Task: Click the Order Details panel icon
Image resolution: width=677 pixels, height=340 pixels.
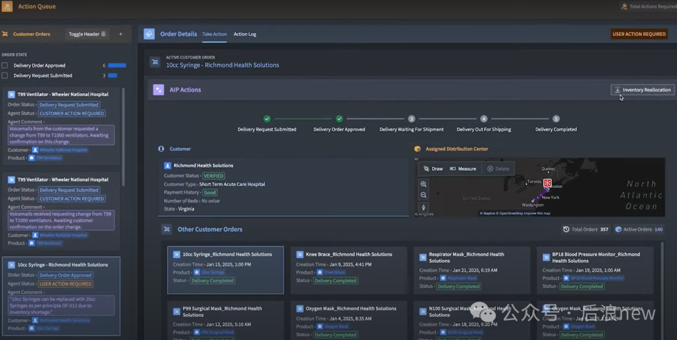Action: [149, 34]
